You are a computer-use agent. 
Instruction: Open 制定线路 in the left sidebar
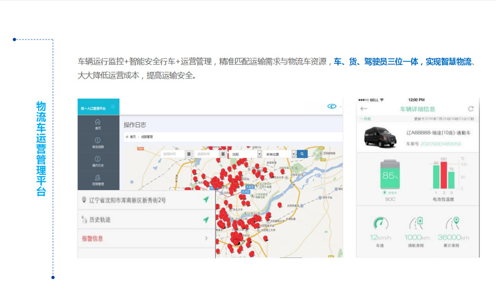[x=98, y=142]
